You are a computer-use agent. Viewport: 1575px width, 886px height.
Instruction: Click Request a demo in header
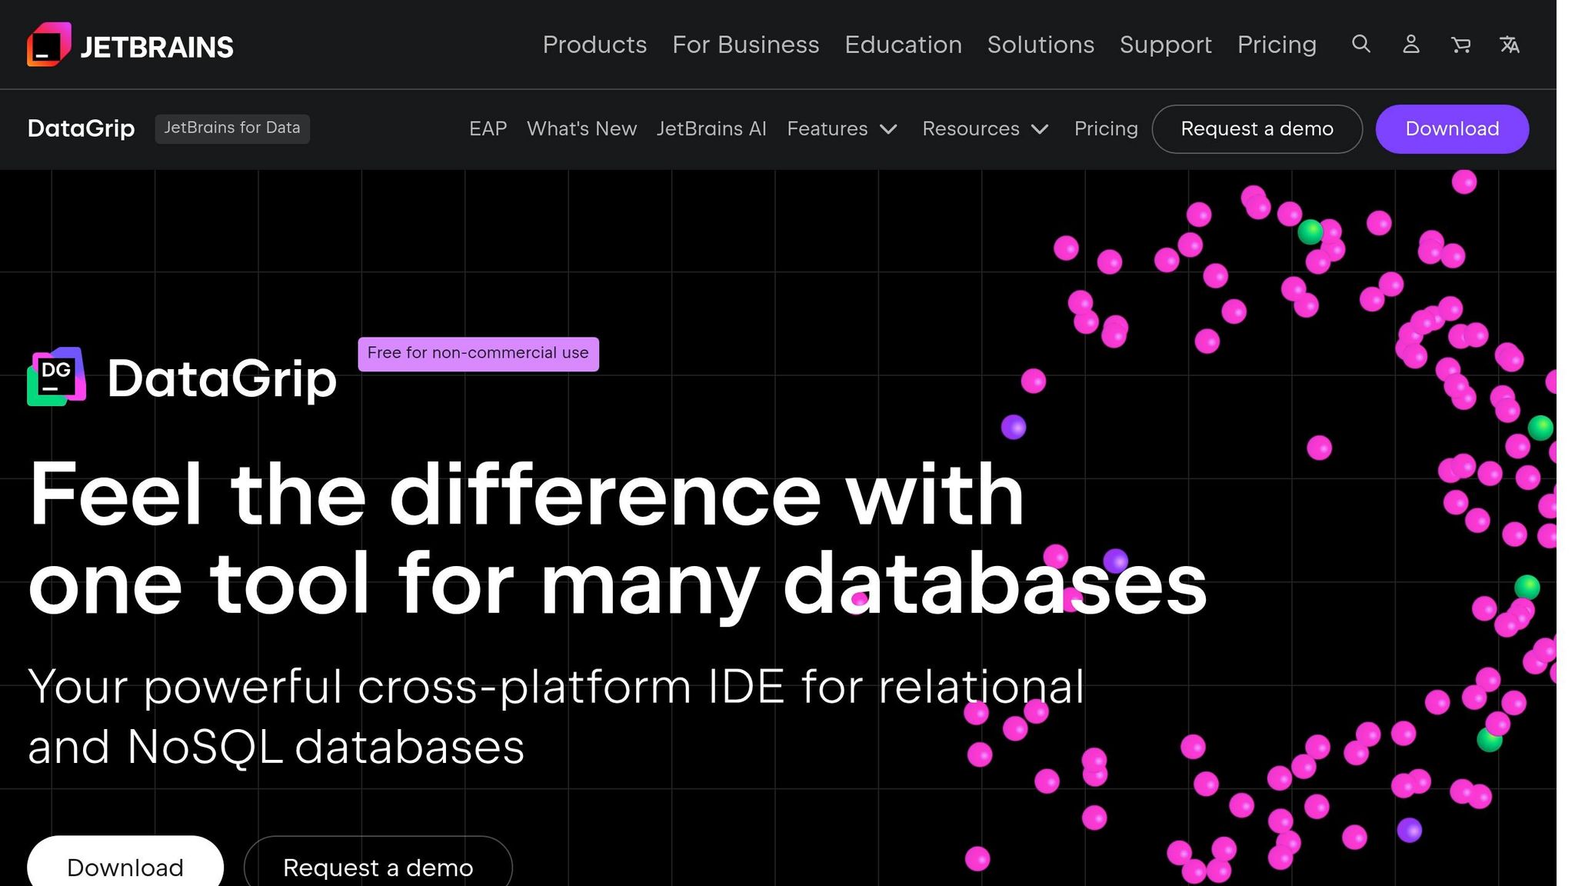click(x=1257, y=129)
